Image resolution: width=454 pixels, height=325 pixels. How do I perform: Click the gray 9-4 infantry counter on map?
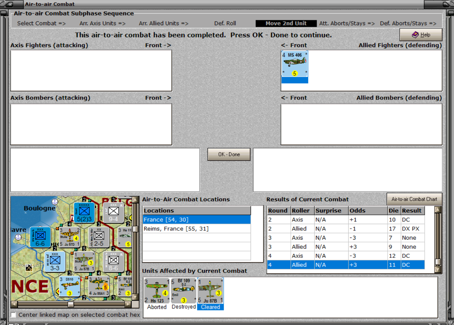[x=113, y=213]
